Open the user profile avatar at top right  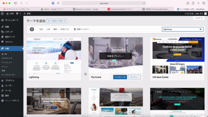coord(205,14)
